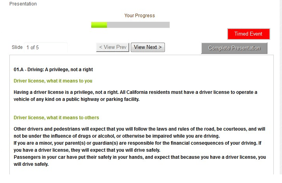This screenshot has width=282, height=183.
Task: Click the green heading 'what it means to others'
Action: [x=56, y=118]
